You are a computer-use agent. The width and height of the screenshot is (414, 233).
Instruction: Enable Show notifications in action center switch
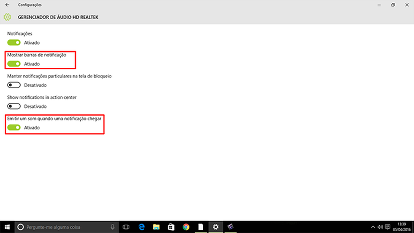14,106
